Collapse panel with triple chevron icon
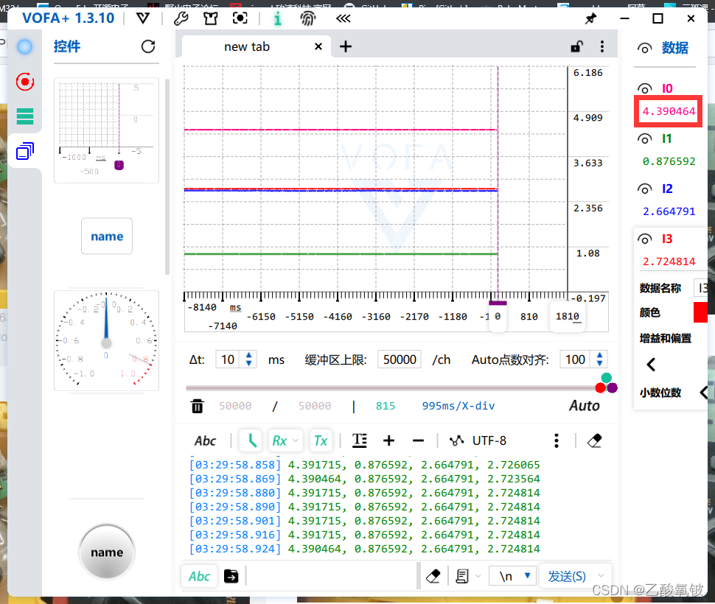Image resolution: width=715 pixels, height=604 pixels. pos(343,18)
